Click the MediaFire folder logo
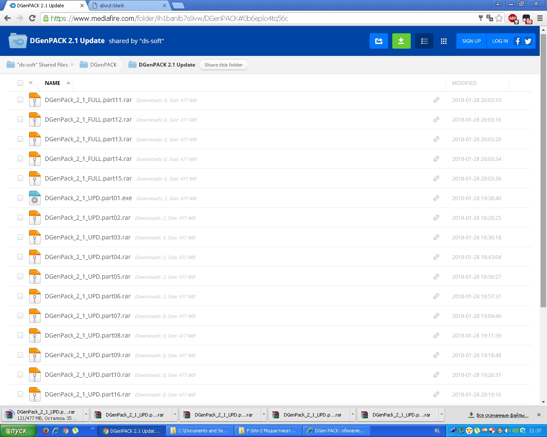This screenshot has width=547, height=437. pos(18,41)
